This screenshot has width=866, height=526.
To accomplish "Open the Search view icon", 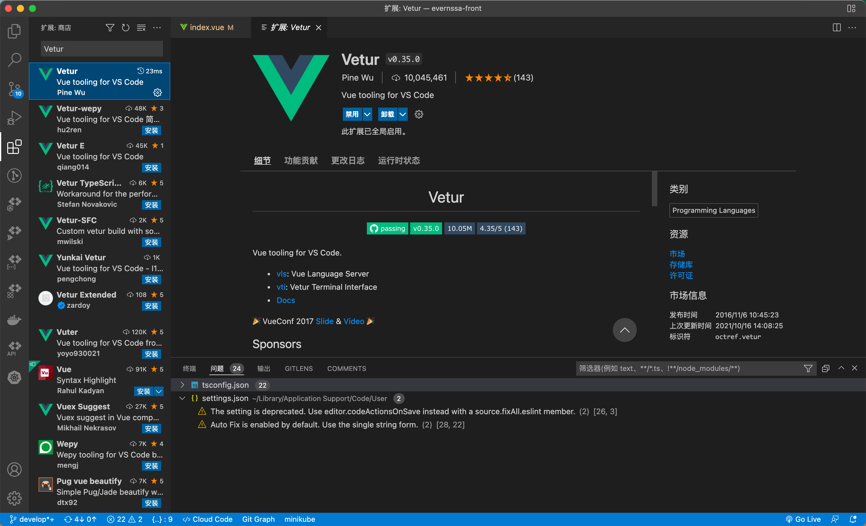I will 14,60.
